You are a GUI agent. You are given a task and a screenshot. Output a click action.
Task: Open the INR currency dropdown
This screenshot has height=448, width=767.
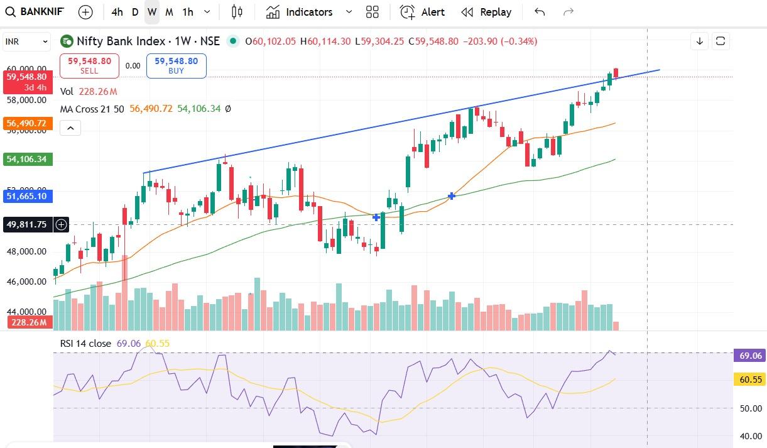[x=26, y=41]
